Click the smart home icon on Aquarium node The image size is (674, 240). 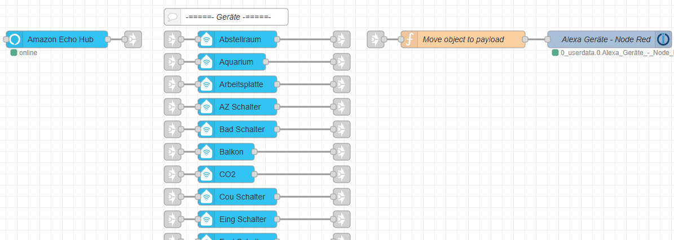coord(206,62)
